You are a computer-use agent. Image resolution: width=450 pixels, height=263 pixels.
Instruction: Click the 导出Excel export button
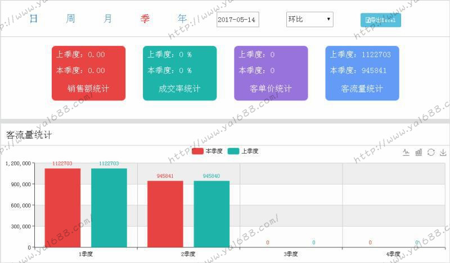point(380,20)
